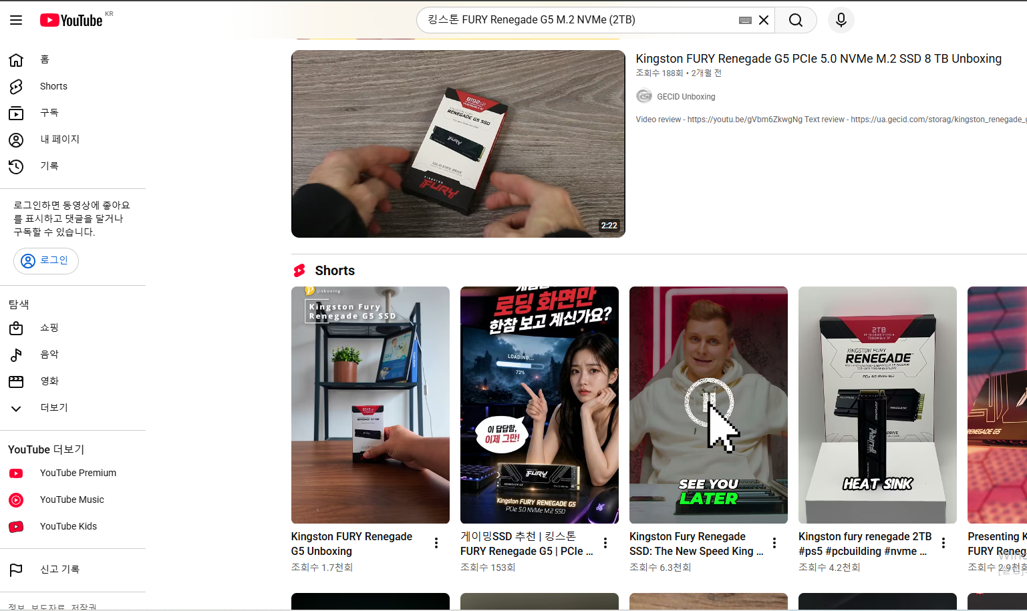The image size is (1027, 611).
Task: Click the Shorts section heading
Action: pyautogui.click(x=335, y=270)
